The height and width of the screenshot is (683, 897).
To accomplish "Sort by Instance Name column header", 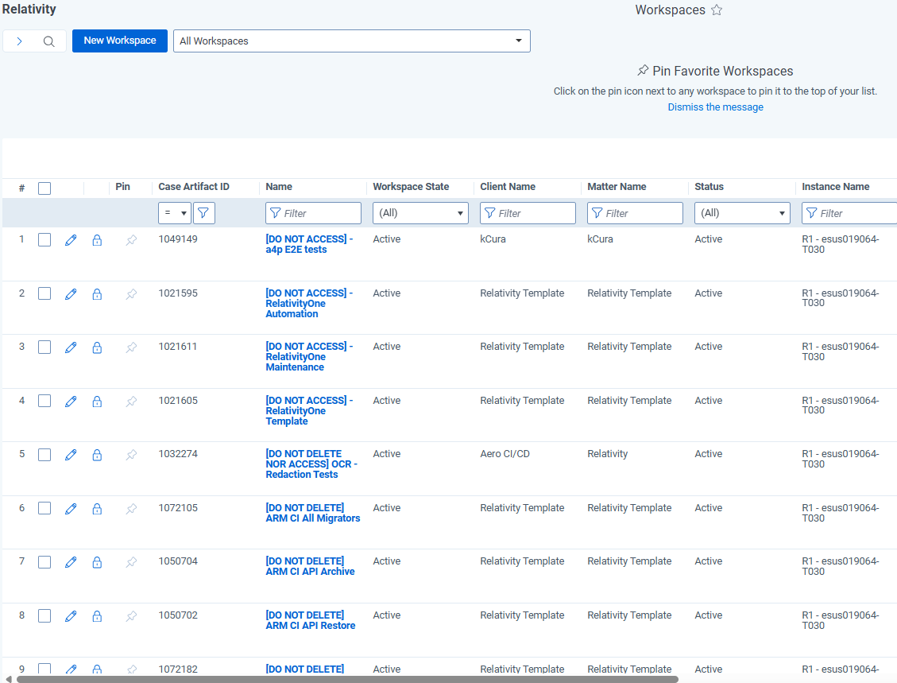I will click(x=835, y=187).
